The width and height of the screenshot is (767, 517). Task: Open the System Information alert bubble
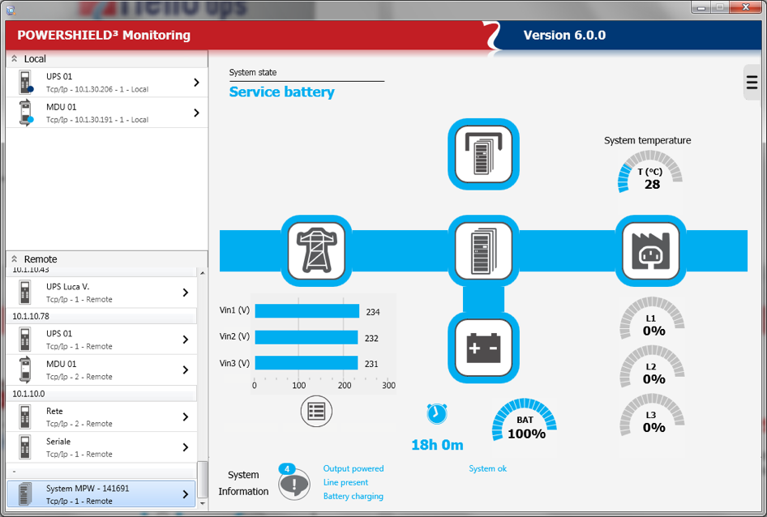pyautogui.click(x=294, y=484)
